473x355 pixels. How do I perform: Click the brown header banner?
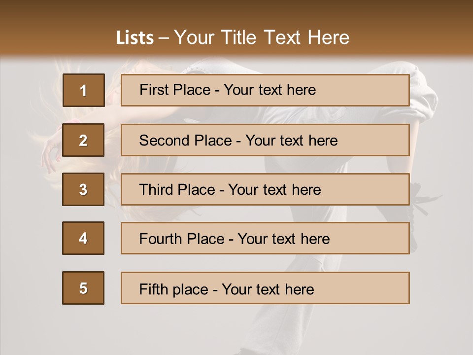pyautogui.click(x=236, y=29)
